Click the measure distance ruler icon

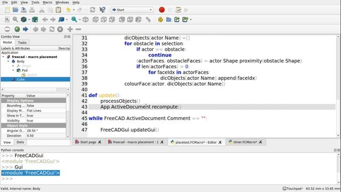point(148,20)
